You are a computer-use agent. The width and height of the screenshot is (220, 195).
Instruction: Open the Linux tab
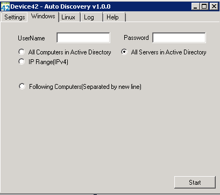pos(69,17)
